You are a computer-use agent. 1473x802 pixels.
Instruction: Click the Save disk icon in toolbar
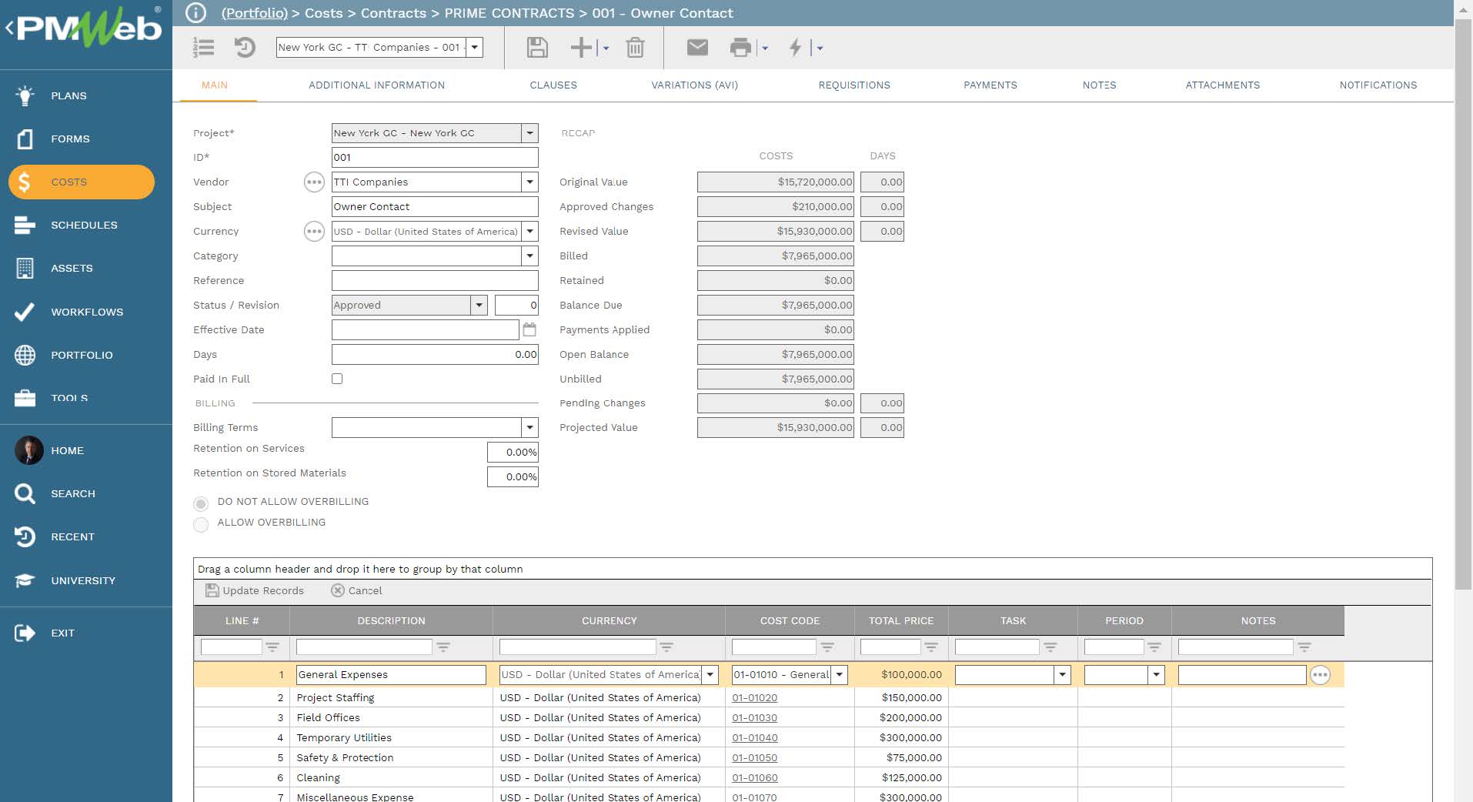click(537, 48)
